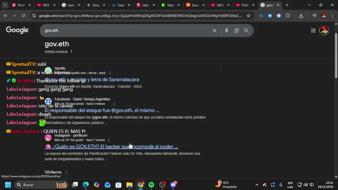
Task: Open the Chrome profile avatar in the toolbar
Action: [324, 16]
